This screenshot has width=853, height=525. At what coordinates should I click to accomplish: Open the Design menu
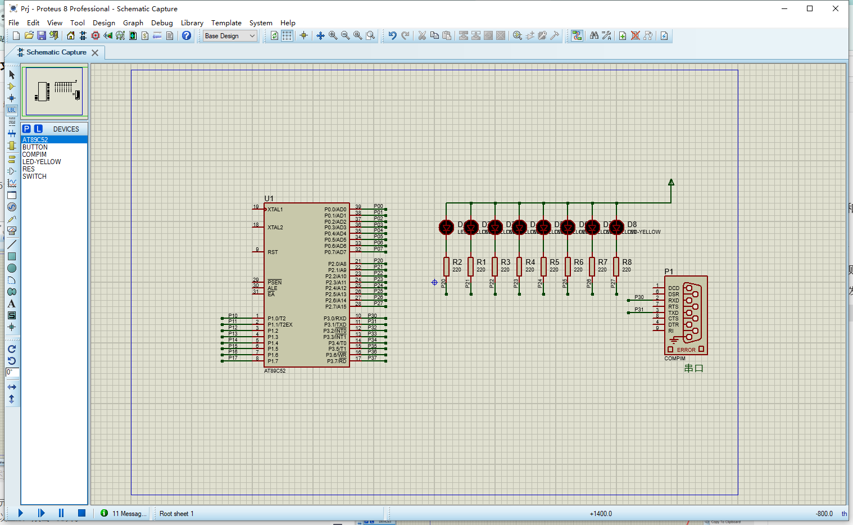point(104,22)
